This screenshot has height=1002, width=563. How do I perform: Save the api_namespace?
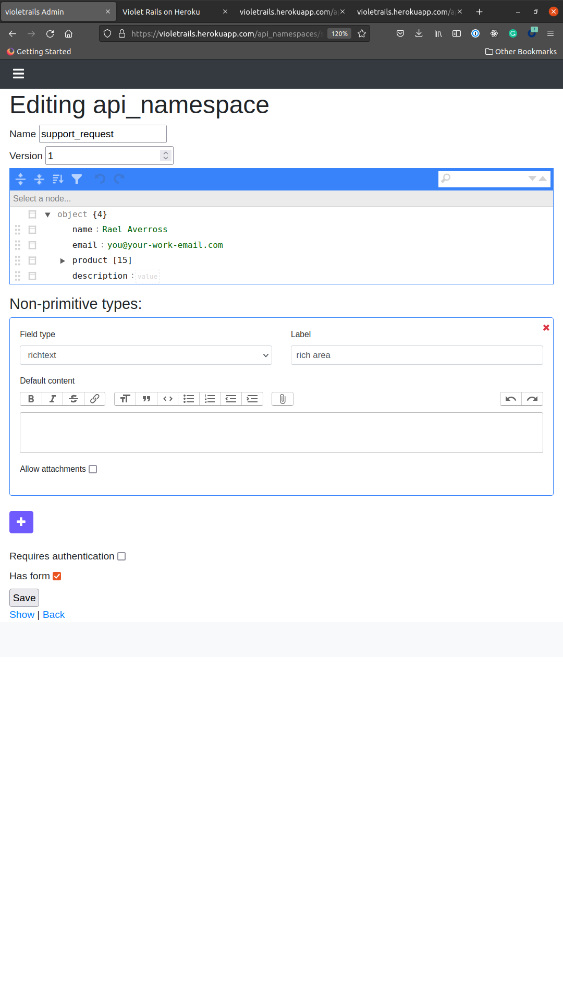click(x=25, y=598)
